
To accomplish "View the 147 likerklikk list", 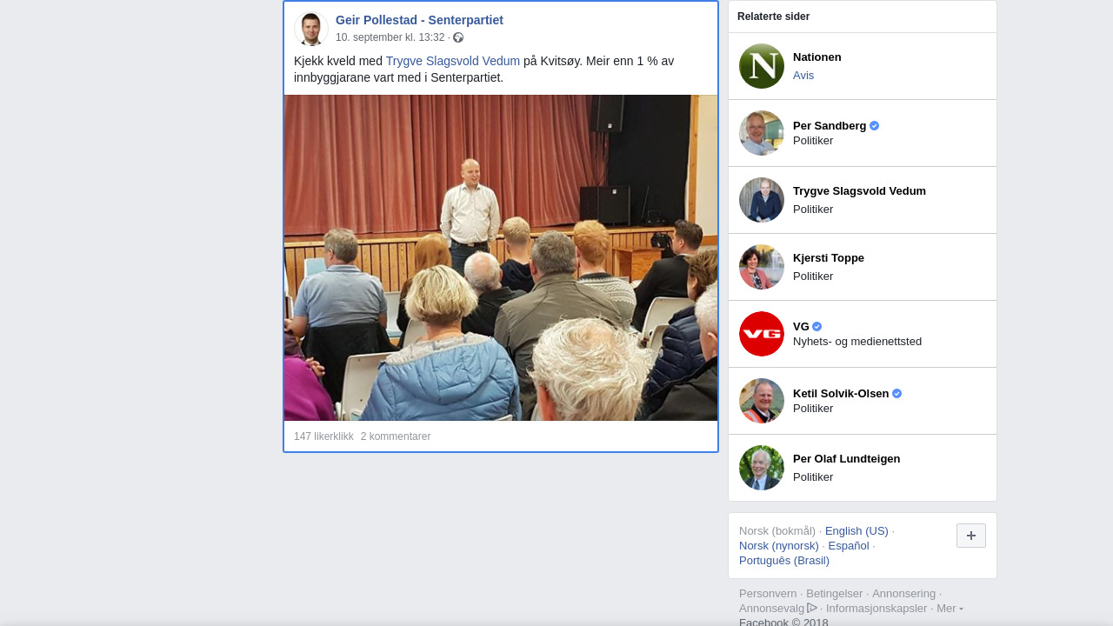I will coord(323,436).
